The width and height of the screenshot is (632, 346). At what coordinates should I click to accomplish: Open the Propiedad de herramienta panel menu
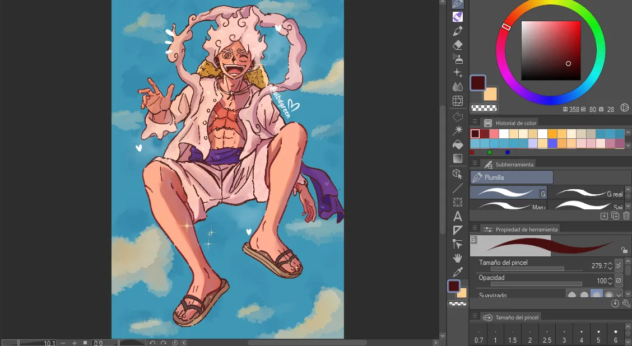[x=475, y=228]
